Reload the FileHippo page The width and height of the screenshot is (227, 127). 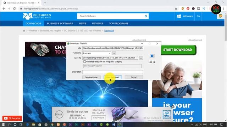[x=14, y=8]
